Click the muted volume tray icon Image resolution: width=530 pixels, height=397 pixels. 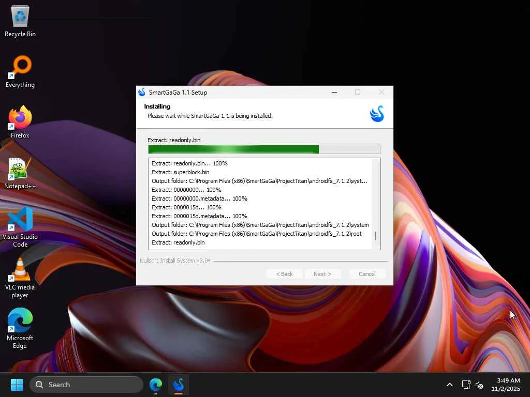pos(479,385)
